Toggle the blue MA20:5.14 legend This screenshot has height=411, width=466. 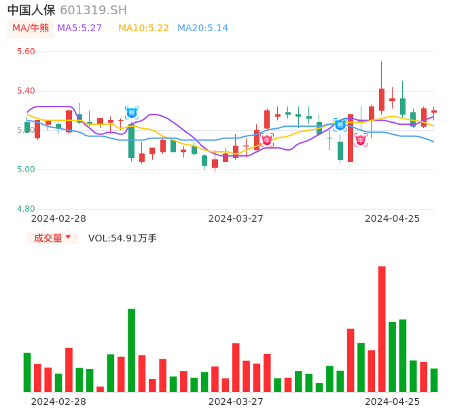pyautogui.click(x=202, y=28)
